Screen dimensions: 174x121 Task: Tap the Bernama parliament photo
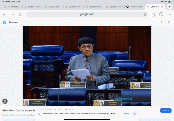pyautogui.click(x=87, y=66)
